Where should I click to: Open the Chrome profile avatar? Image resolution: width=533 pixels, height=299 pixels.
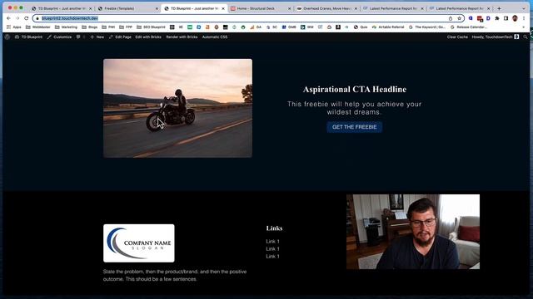click(515, 18)
